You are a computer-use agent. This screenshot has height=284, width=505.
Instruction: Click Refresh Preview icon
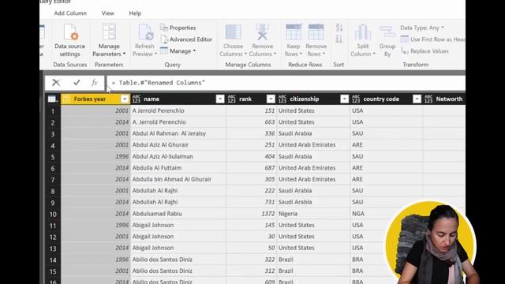tap(145, 32)
